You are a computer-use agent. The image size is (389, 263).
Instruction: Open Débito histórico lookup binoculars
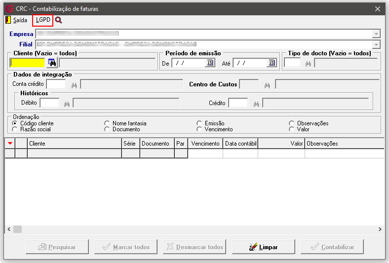click(x=67, y=104)
